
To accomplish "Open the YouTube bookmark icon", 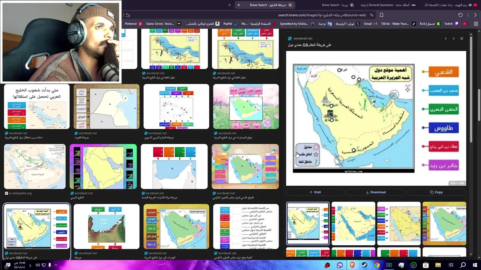I will [465, 24].
